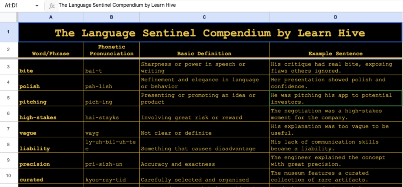Screen dimensions: 403x187
Task: Select row 2 header
Action: point(9,50)
